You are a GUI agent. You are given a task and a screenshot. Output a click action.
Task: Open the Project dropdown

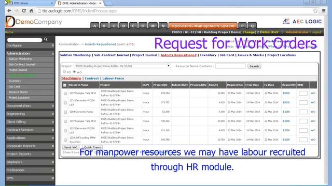coord(122,66)
